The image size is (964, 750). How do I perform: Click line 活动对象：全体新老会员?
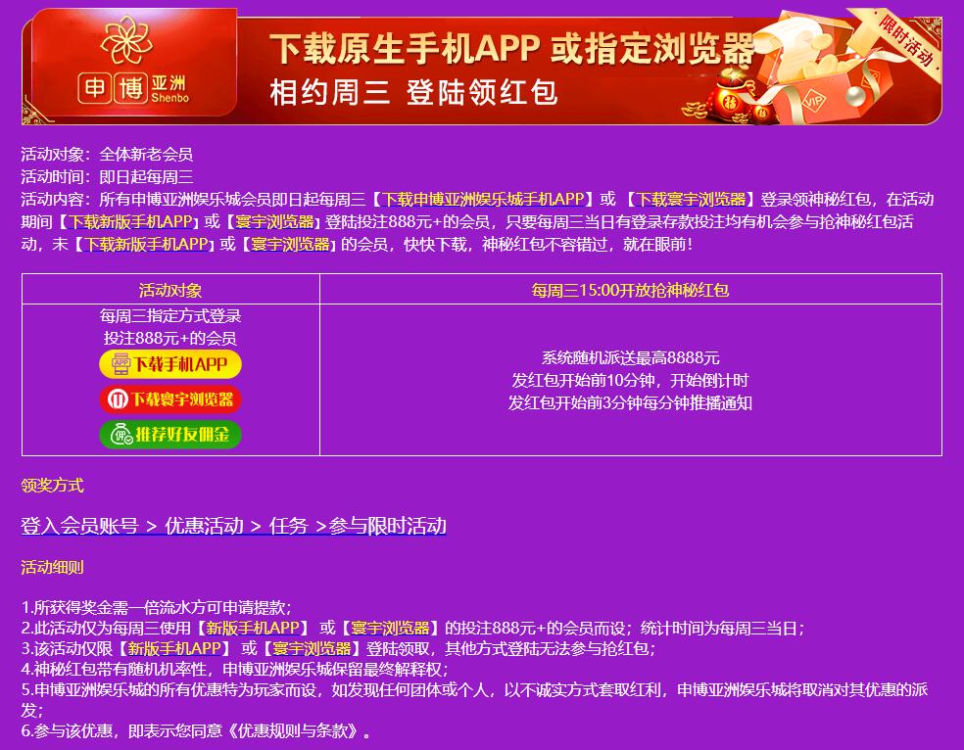(107, 154)
